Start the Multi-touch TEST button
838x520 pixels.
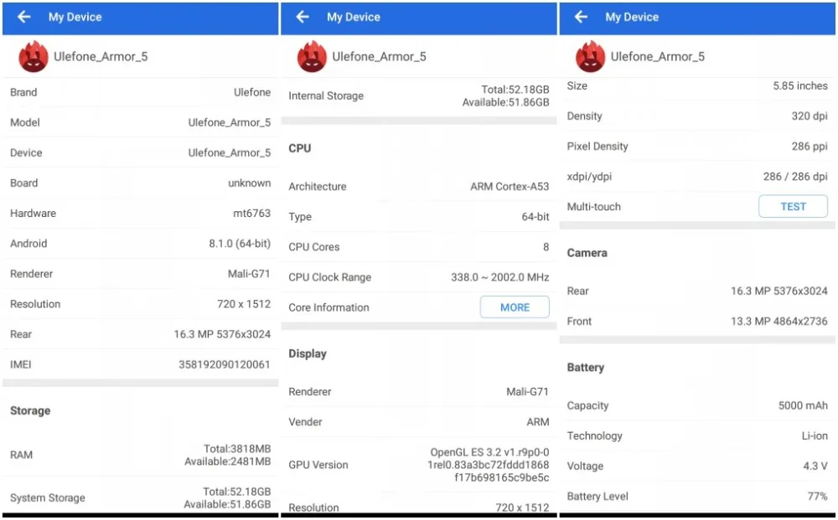[x=793, y=206]
